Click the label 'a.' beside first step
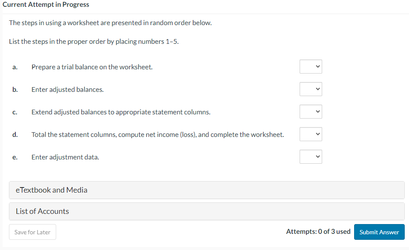This screenshot has width=409, height=250. (15, 67)
